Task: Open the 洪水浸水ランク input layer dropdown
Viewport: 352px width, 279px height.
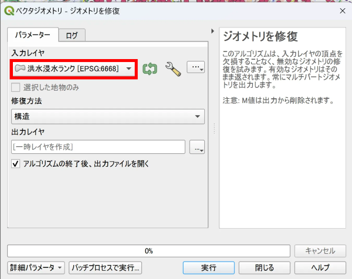Action: coord(74,68)
